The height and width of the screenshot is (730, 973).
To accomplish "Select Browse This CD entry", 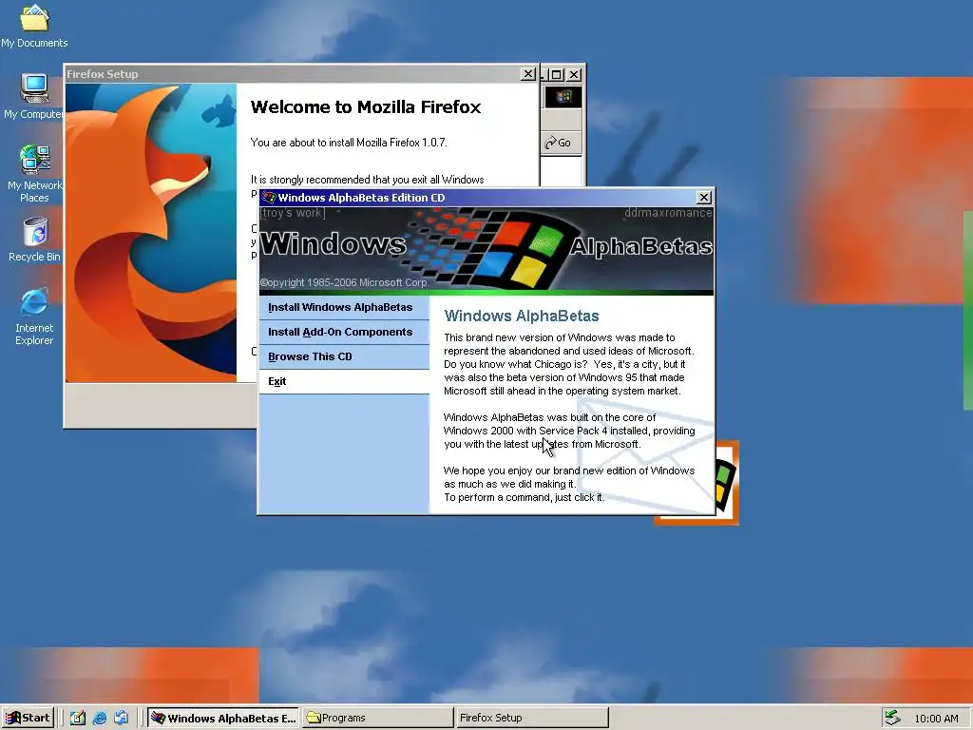I will [344, 357].
